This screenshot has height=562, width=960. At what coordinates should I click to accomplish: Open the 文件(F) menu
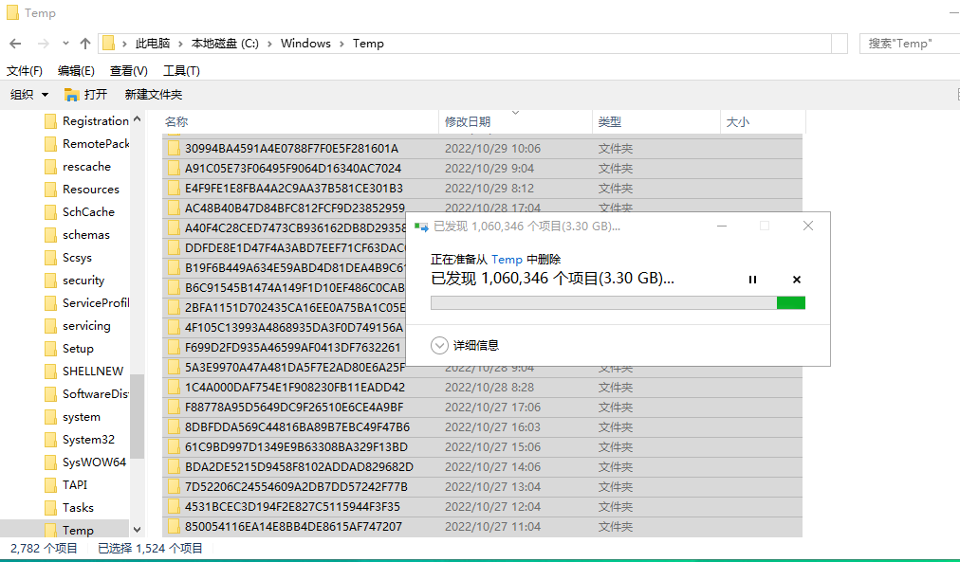pyautogui.click(x=25, y=70)
